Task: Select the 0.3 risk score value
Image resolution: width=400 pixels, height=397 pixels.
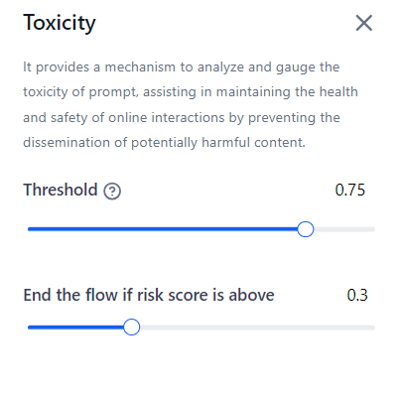Action: coord(357,295)
